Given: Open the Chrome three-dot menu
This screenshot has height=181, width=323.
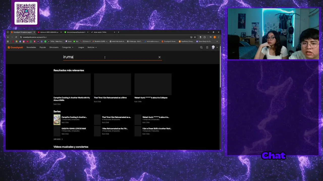Looking at the screenshot, I should tap(219, 37).
